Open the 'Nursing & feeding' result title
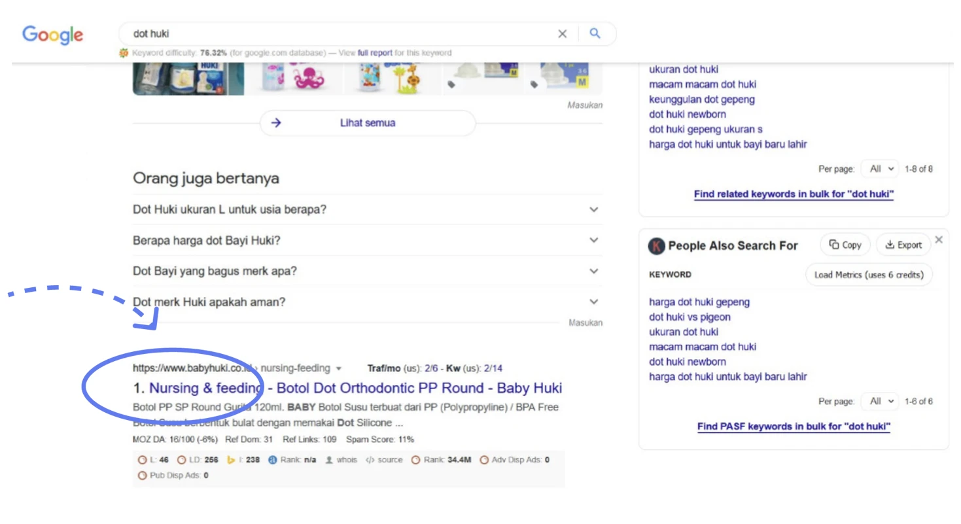The width and height of the screenshot is (961, 524). [x=355, y=388]
